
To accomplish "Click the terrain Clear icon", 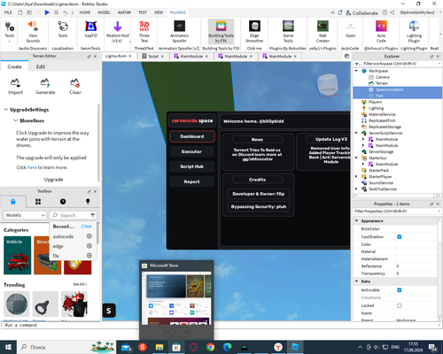I will pos(75,87).
